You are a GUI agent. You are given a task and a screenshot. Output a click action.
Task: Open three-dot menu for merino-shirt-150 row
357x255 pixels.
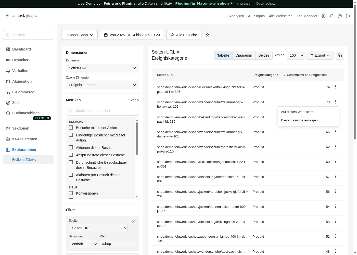coord(335,176)
